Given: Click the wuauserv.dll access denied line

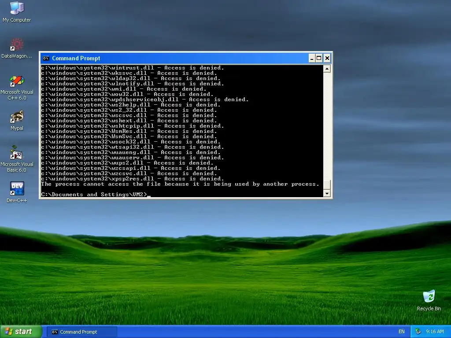Looking at the screenshot, I should [132, 158].
